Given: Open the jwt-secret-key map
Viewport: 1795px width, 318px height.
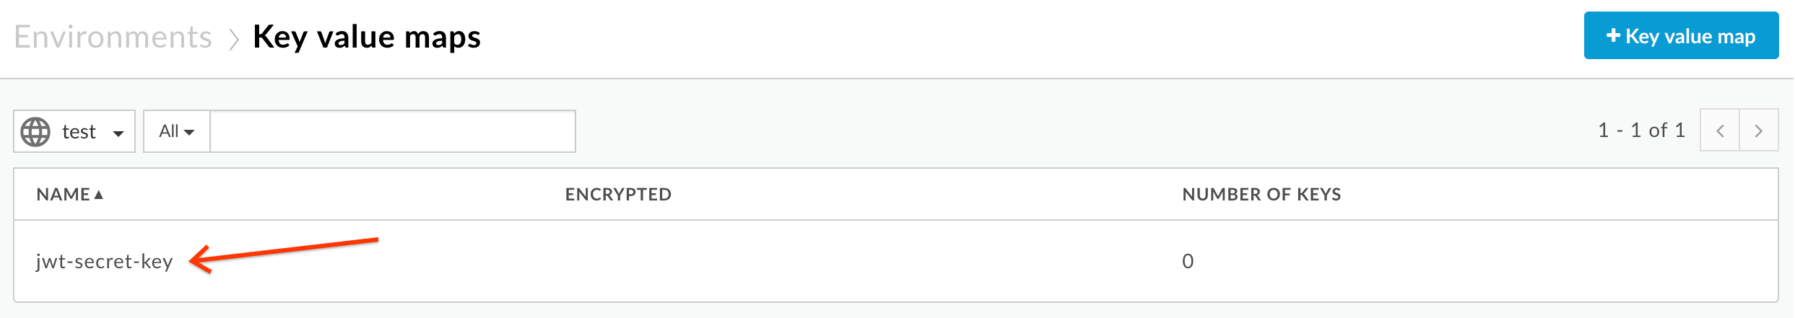Looking at the screenshot, I should (105, 261).
